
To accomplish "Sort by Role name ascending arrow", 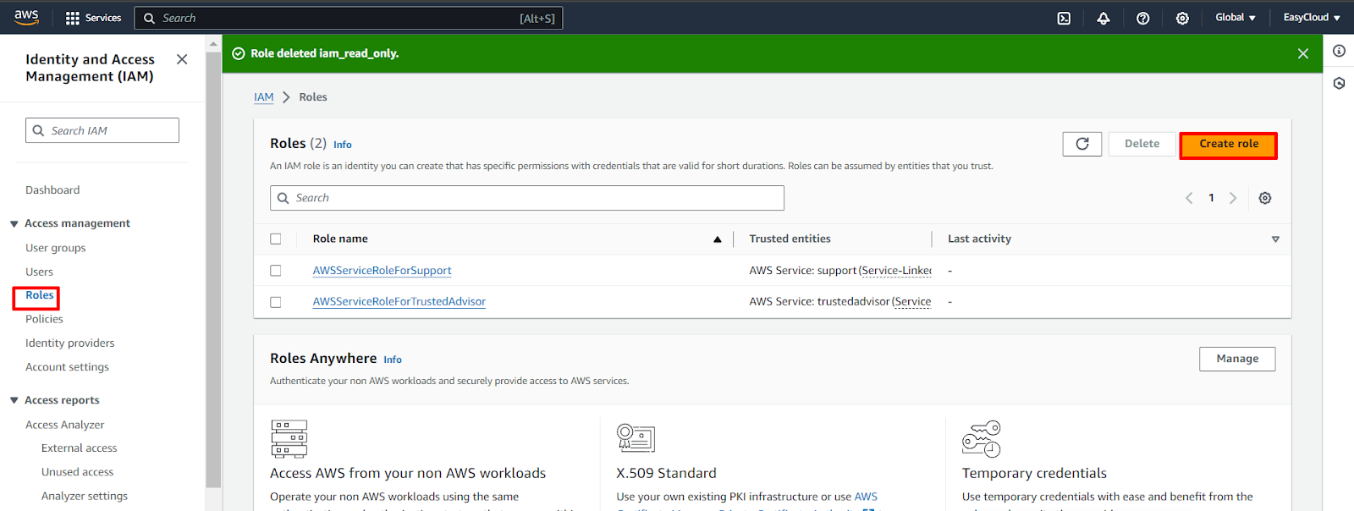I will 718,239.
